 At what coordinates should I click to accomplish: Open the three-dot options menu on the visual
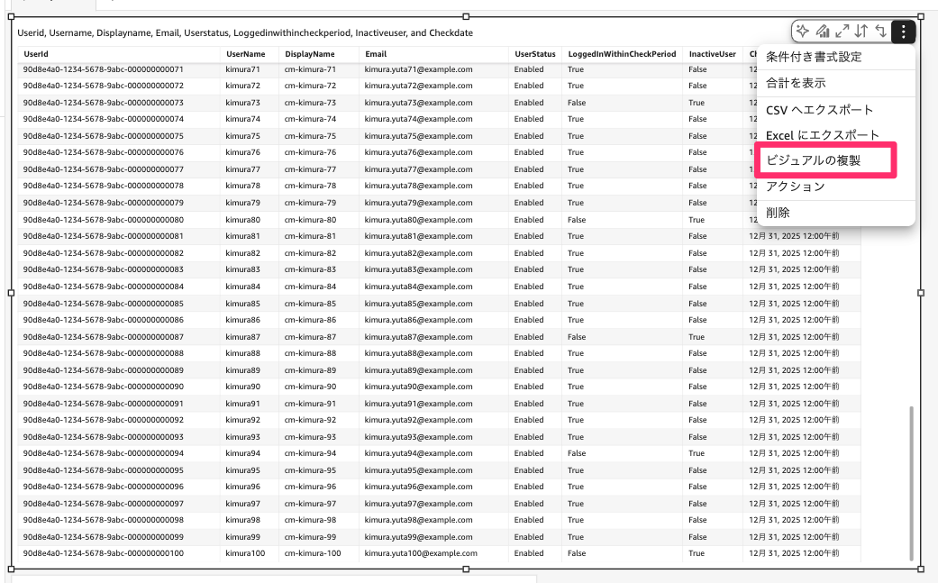[x=903, y=30]
